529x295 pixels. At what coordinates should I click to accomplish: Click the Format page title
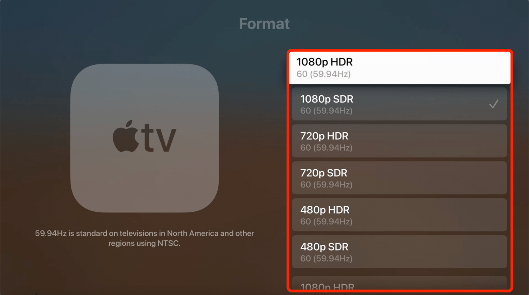pos(264,24)
